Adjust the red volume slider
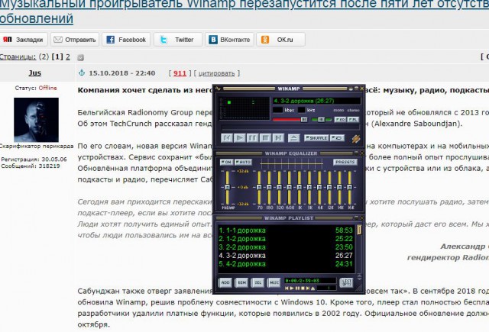Image resolution: width=489 pixels, height=332 pixels. pyautogui.click(x=290, y=120)
